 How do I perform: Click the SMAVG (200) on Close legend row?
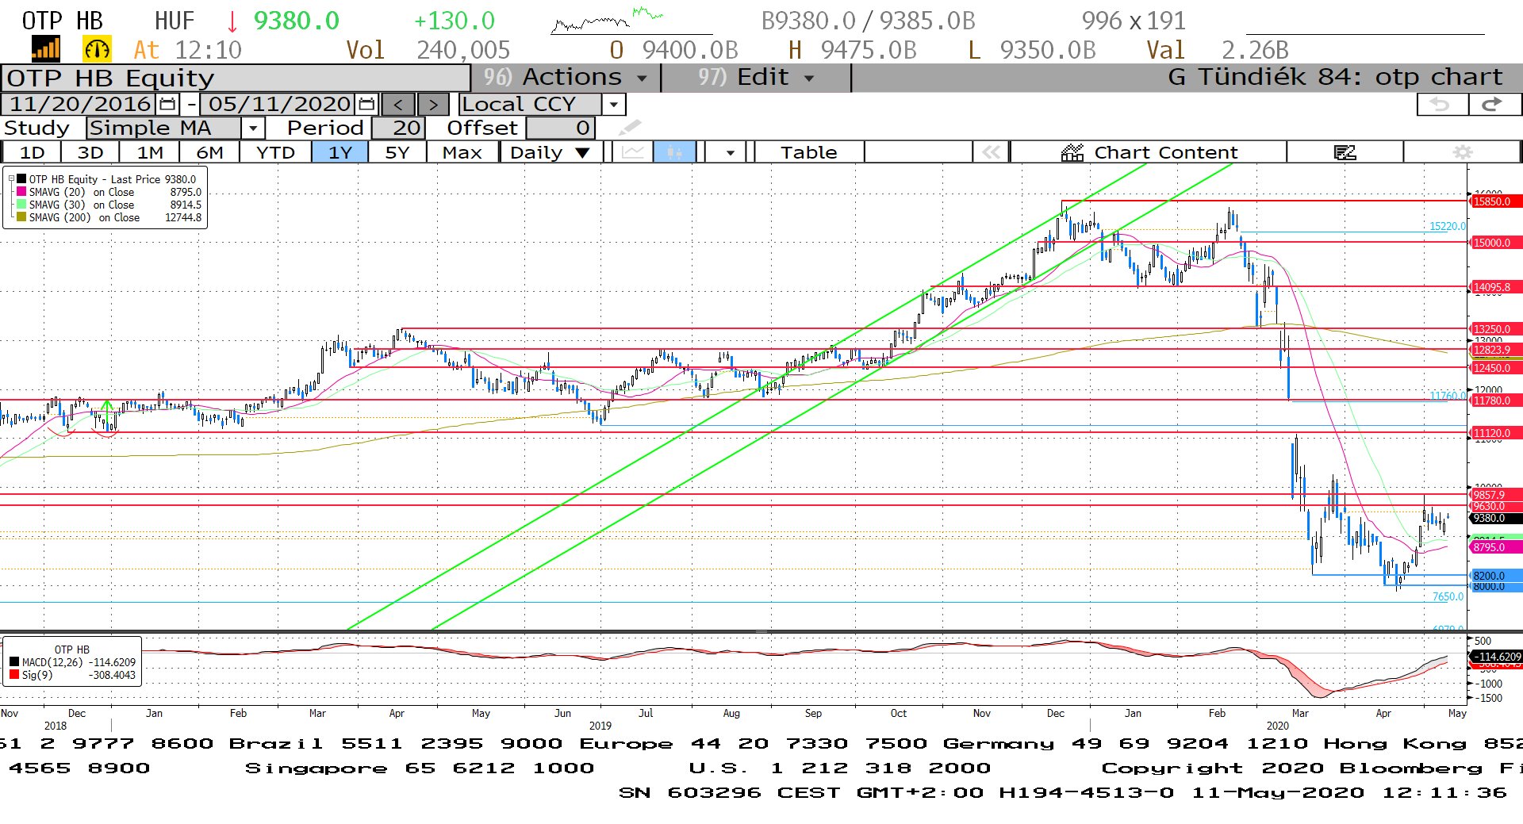109,217
